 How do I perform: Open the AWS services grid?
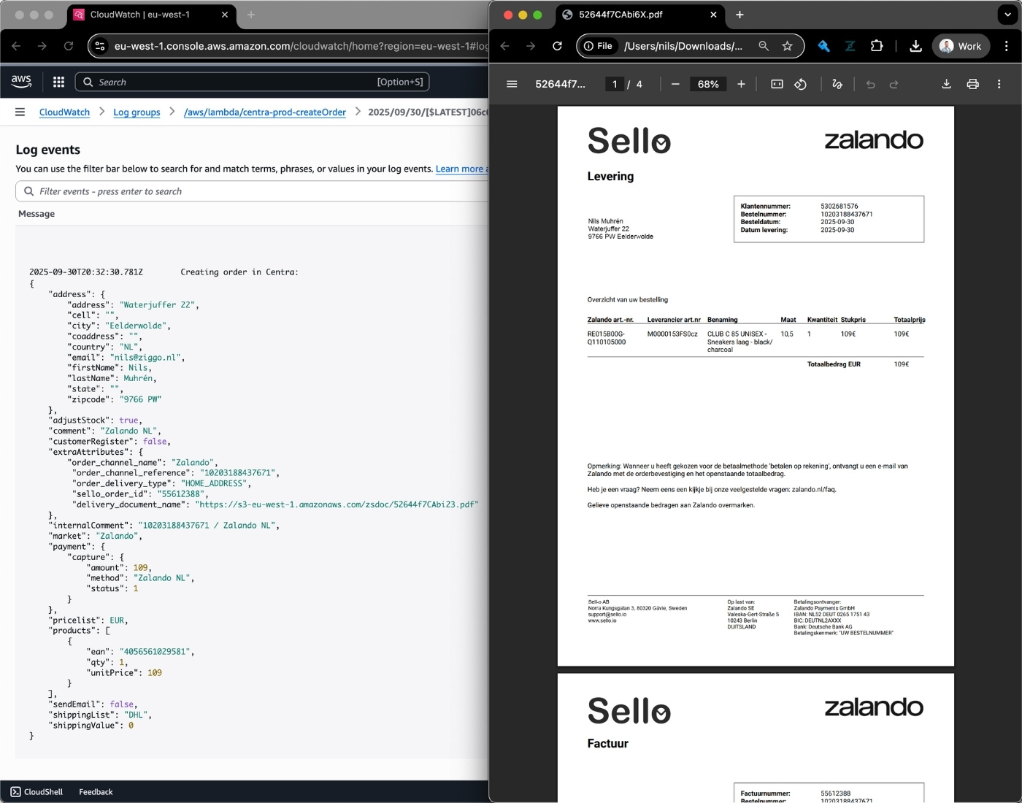58,82
